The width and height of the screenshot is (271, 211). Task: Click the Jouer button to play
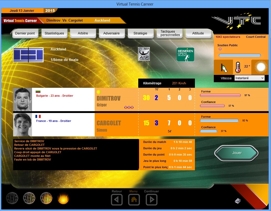pyautogui.click(x=237, y=153)
